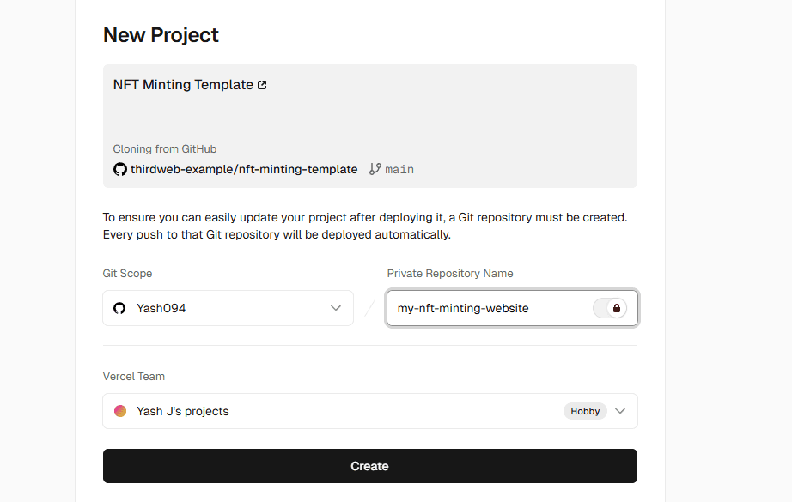Click the Hobby plan badge
The image size is (792, 502).
[585, 411]
